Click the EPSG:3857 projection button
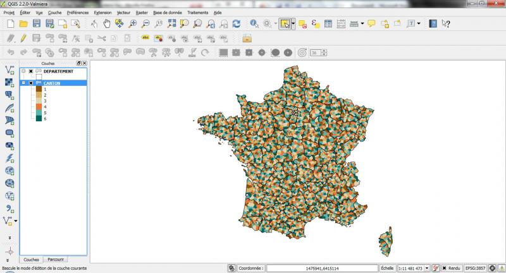Image resolution: width=506 pixels, height=273 pixels. pyautogui.click(x=476, y=268)
